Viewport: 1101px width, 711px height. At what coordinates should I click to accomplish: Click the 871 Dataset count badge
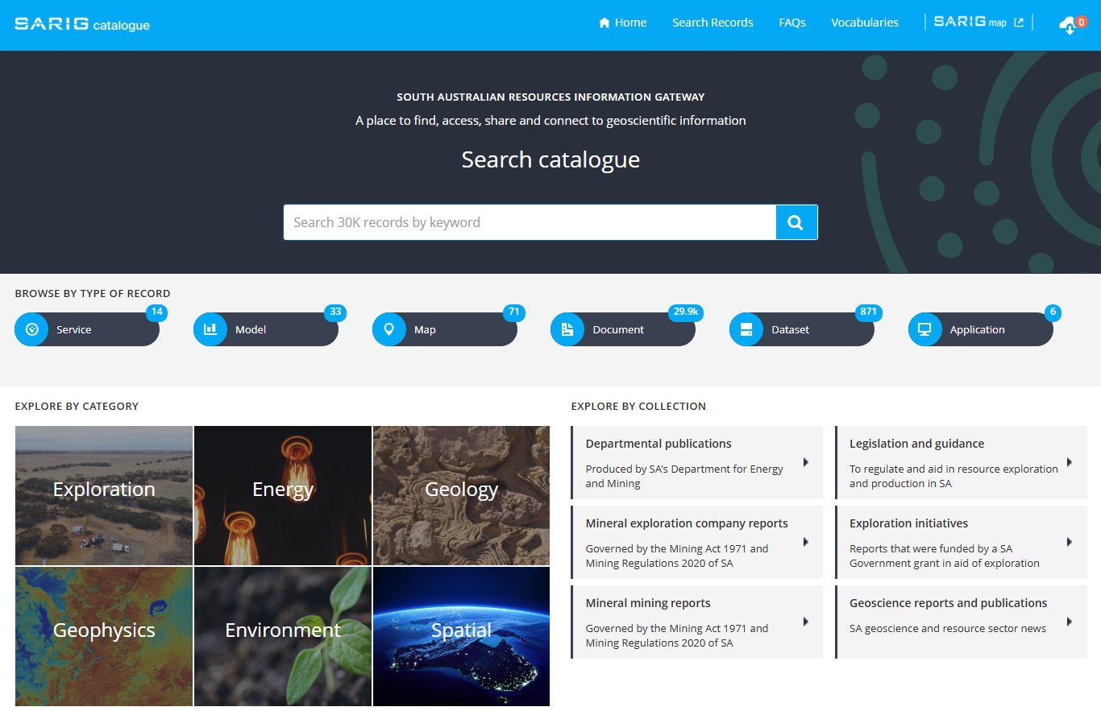point(868,312)
